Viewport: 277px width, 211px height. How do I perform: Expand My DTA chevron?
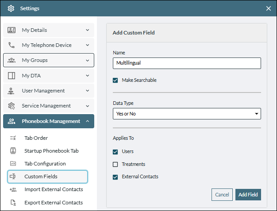coord(88,76)
